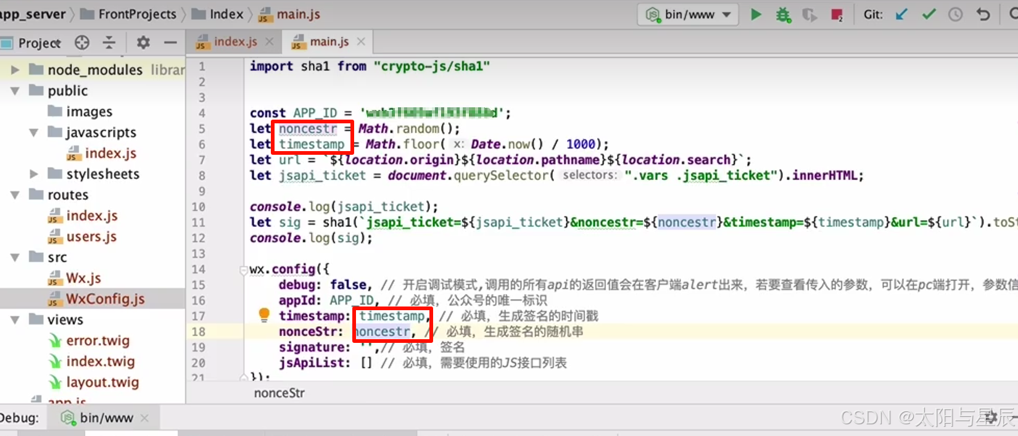Click debug: false on line 15

[x=325, y=285]
